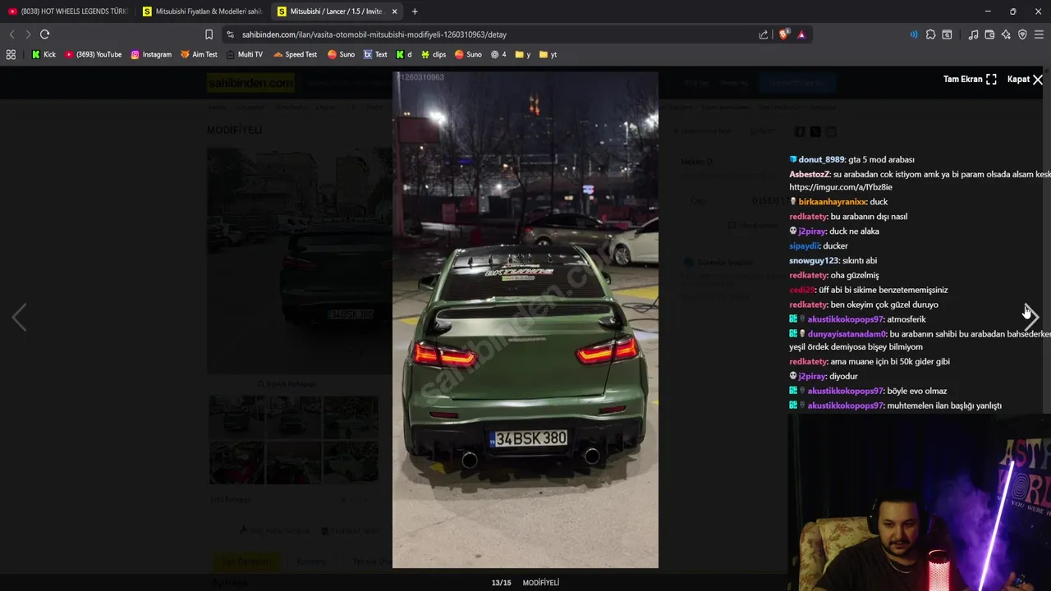The height and width of the screenshot is (591, 1051).
Task: Open Brave Shields lion icon
Action: [783, 34]
